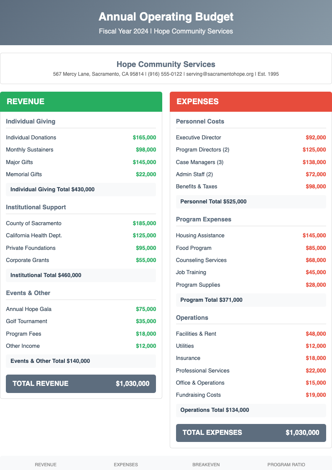This screenshot has height=470, width=332.
Task: Click the Program Fees label
Action: (x=24, y=334)
